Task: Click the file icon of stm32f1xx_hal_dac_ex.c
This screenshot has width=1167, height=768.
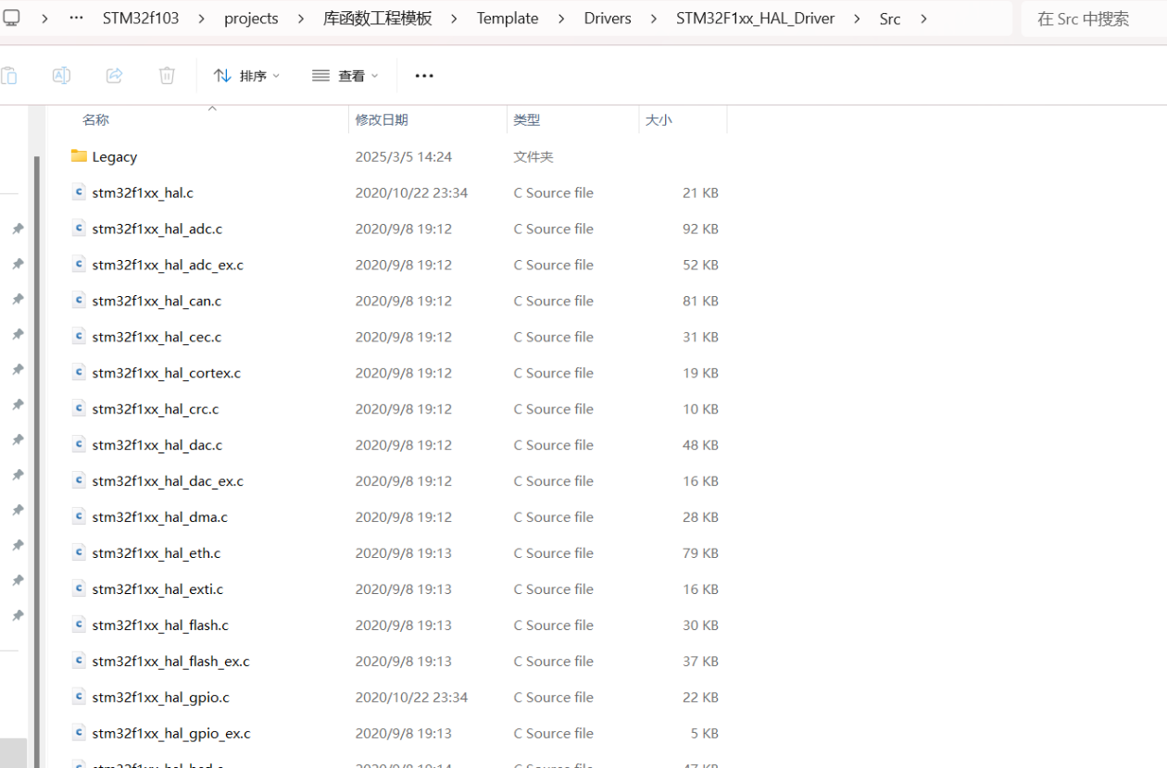Action: pos(79,481)
